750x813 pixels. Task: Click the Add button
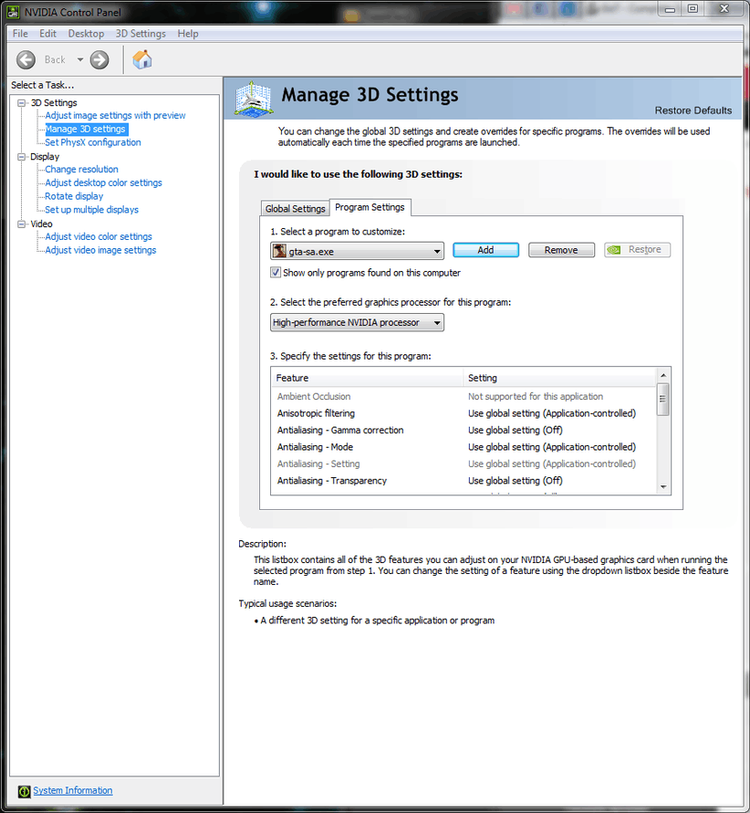[485, 250]
